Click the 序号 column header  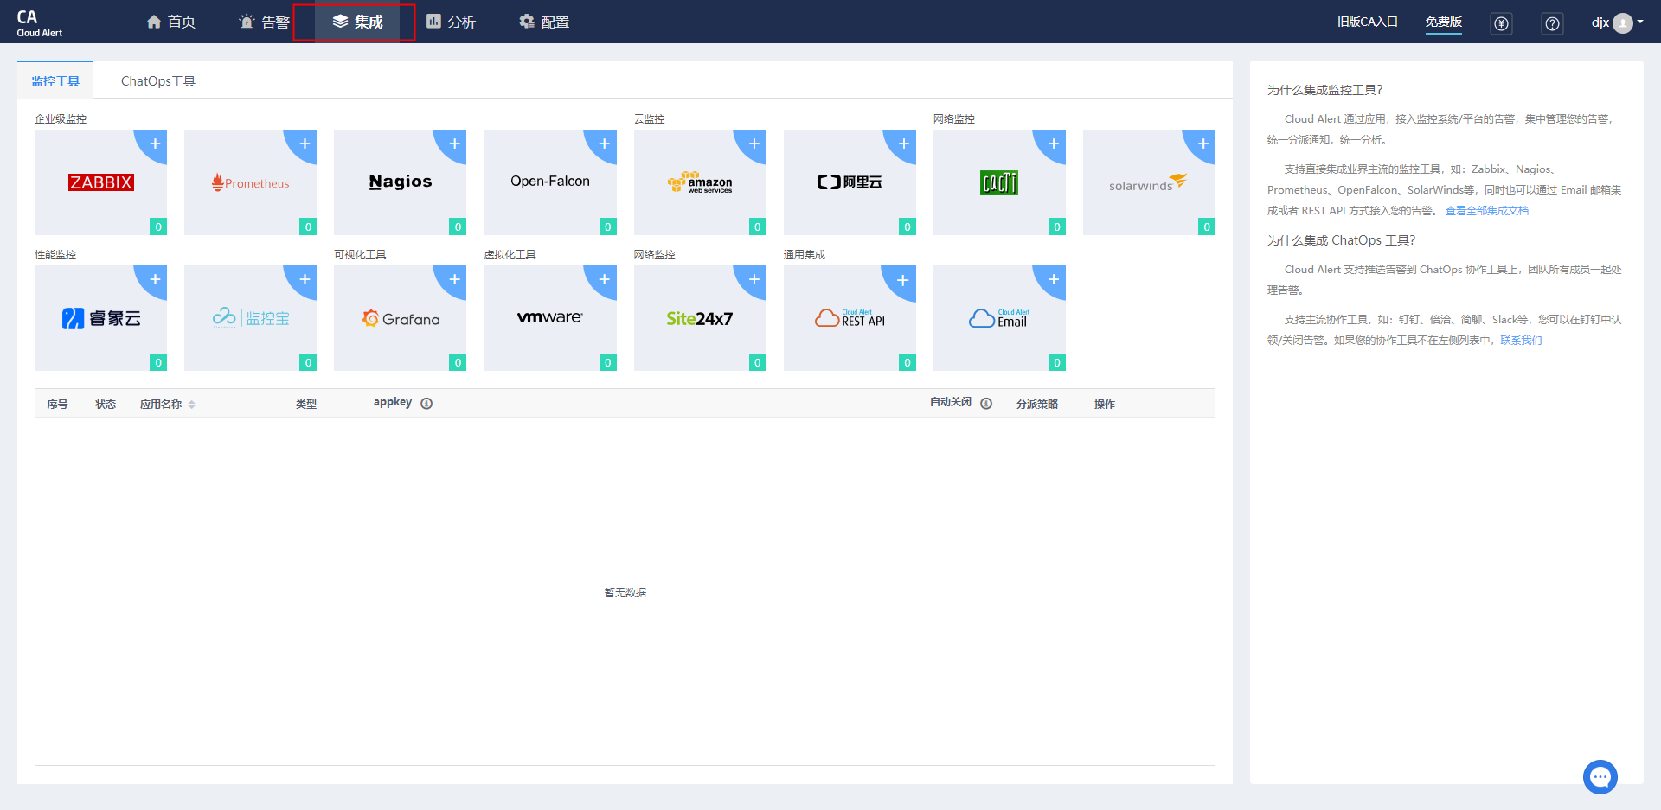coord(57,405)
